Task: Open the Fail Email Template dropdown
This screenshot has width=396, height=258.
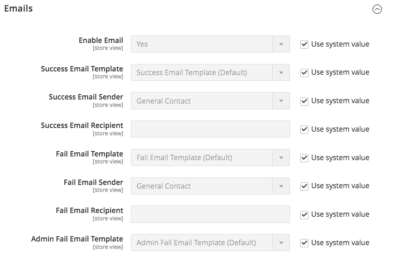Action: coord(210,158)
